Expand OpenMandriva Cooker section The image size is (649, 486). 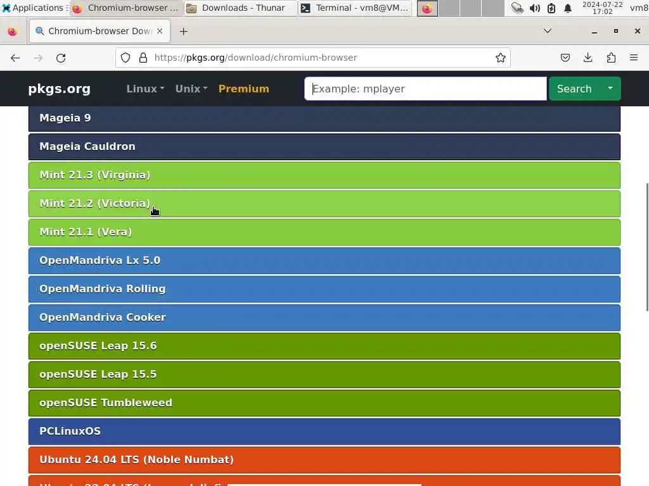[x=324, y=318]
